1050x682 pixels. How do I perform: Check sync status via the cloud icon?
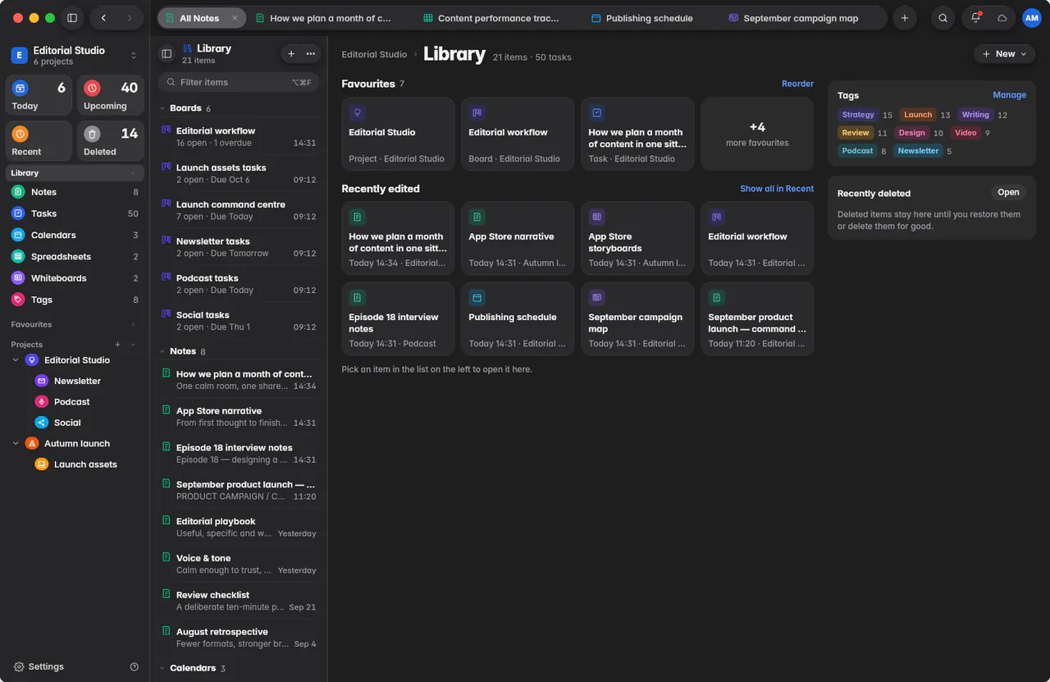click(1002, 18)
